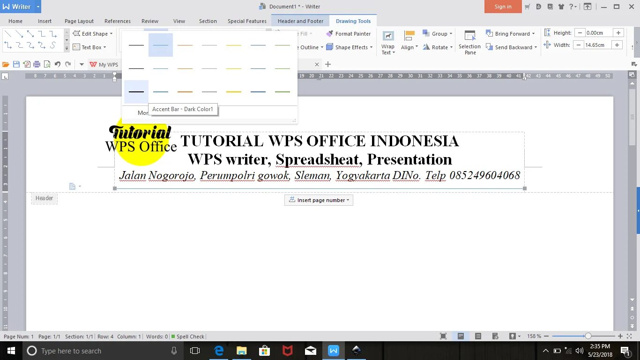This screenshot has width=640, height=360.
Task: Switch to the My WPS tab
Action: [104, 65]
